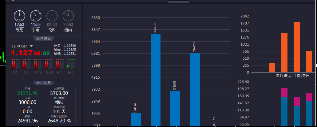The width and height of the screenshot is (317, 127).
Task: Click the Sydney clock icon
Action: pyautogui.click(x=19, y=16)
